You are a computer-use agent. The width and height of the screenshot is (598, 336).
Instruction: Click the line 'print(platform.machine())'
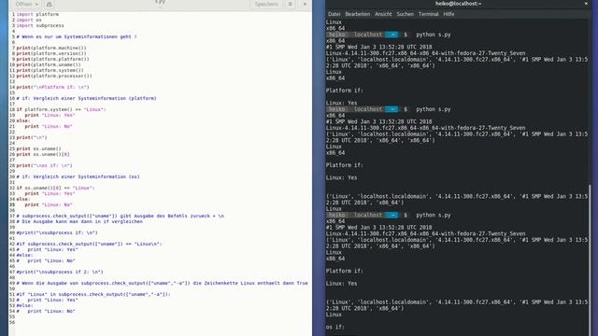[51, 48]
